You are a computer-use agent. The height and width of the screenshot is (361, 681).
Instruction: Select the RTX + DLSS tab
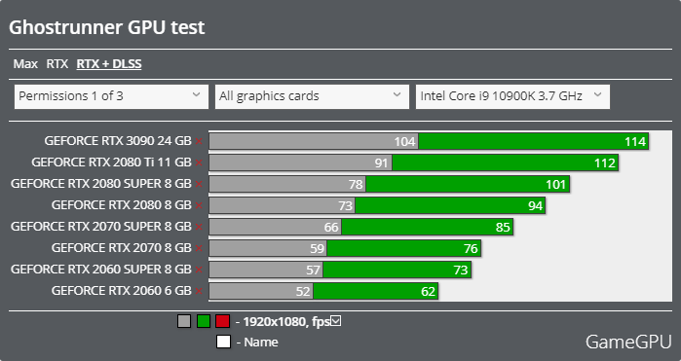(x=109, y=64)
